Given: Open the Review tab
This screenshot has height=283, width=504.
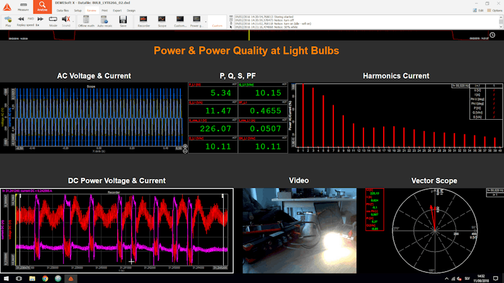Looking at the screenshot, I should click(x=91, y=11).
